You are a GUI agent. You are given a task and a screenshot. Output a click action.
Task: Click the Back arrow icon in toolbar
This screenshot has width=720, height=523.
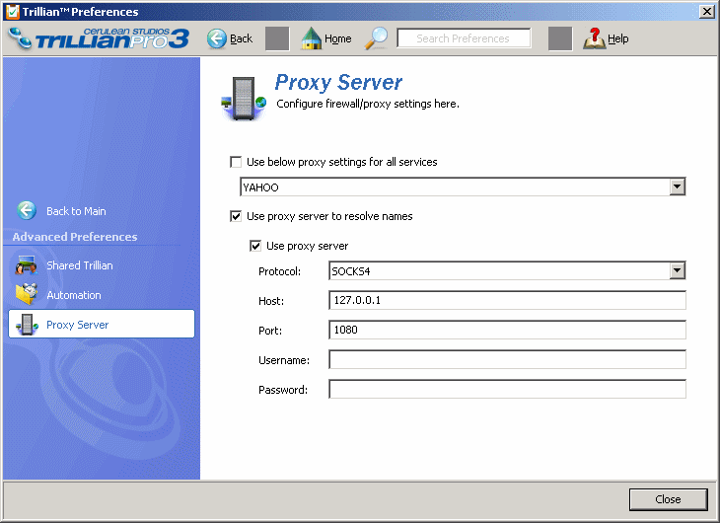[216, 38]
